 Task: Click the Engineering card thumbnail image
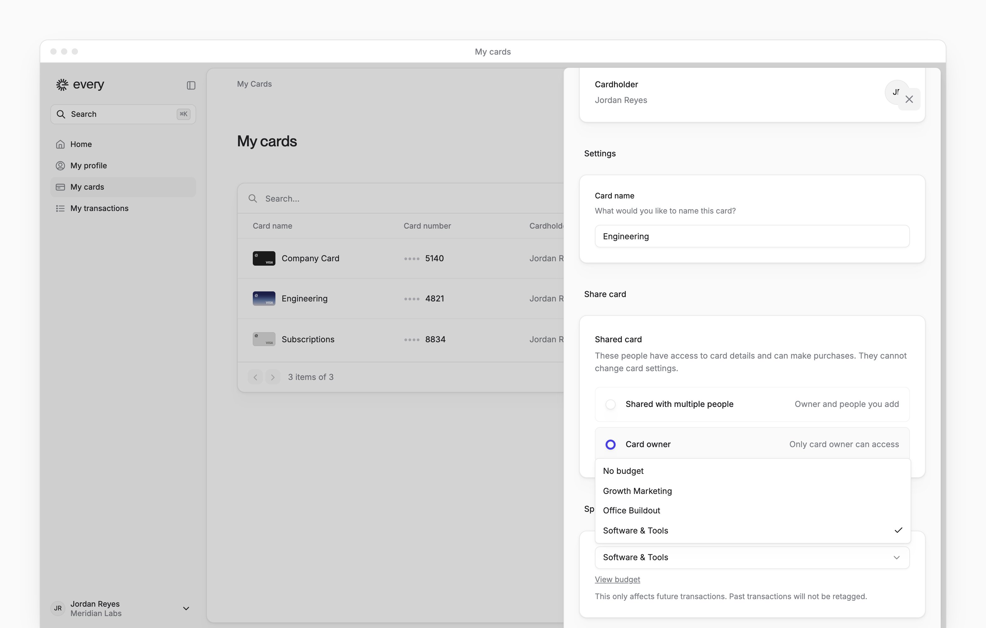(x=264, y=299)
